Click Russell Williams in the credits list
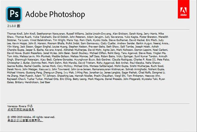The width and height of the screenshot is (197, 132). click(x=75, y=33)
